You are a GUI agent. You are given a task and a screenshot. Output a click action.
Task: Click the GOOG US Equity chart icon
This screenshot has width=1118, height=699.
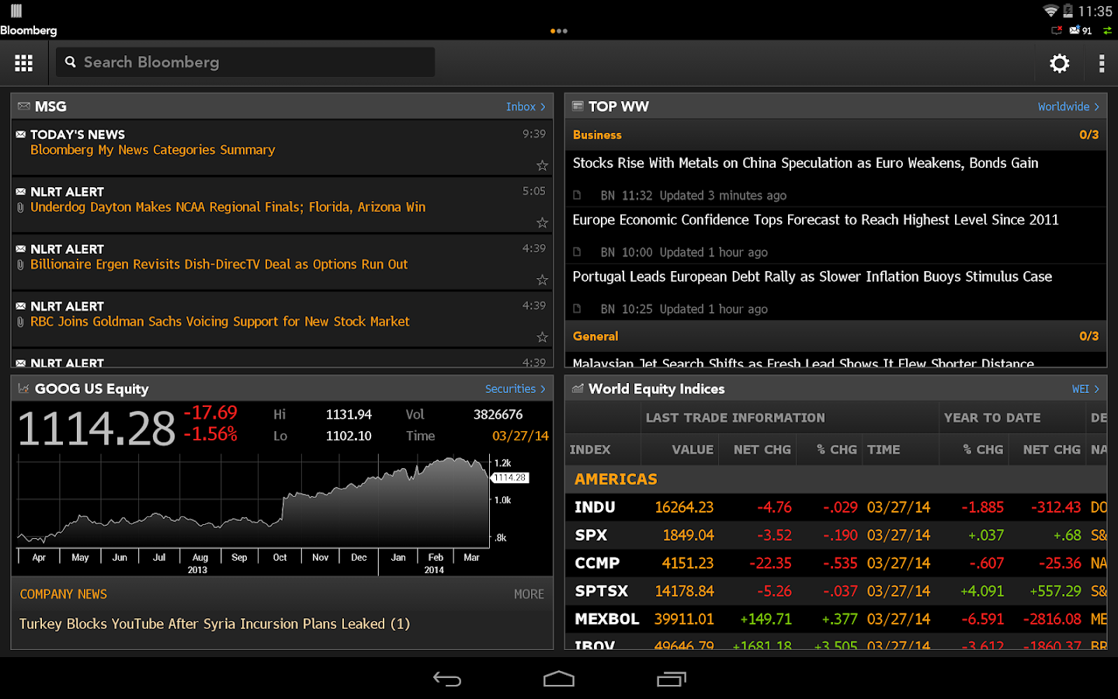click(x=23, y=388)
